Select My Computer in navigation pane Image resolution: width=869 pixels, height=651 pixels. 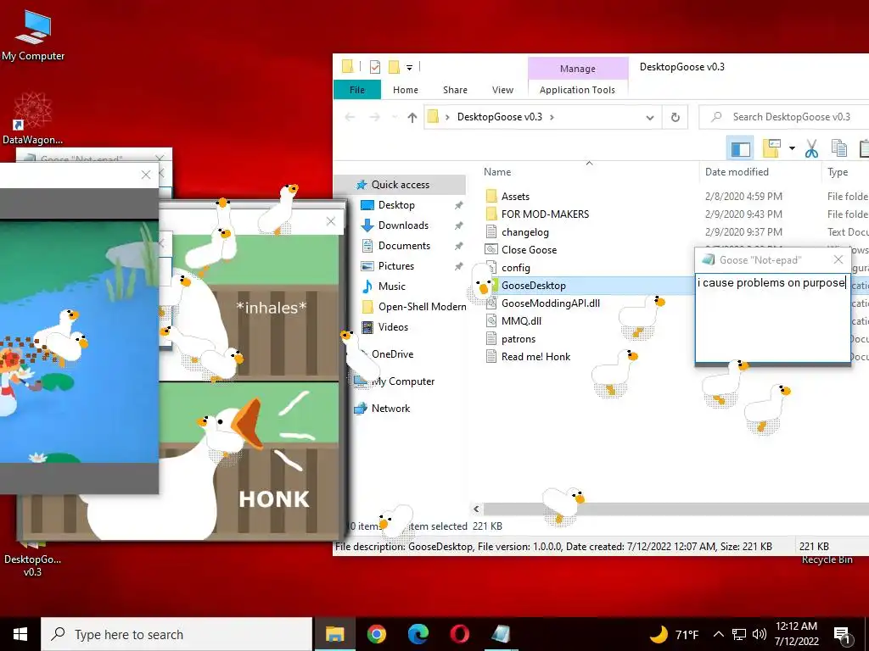403,381
